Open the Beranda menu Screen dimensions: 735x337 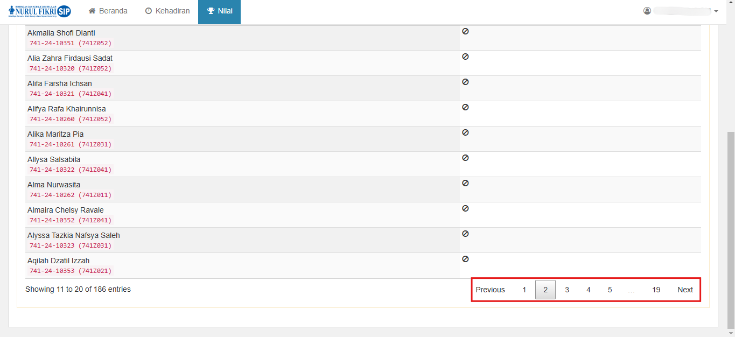[x=108, y=11]
